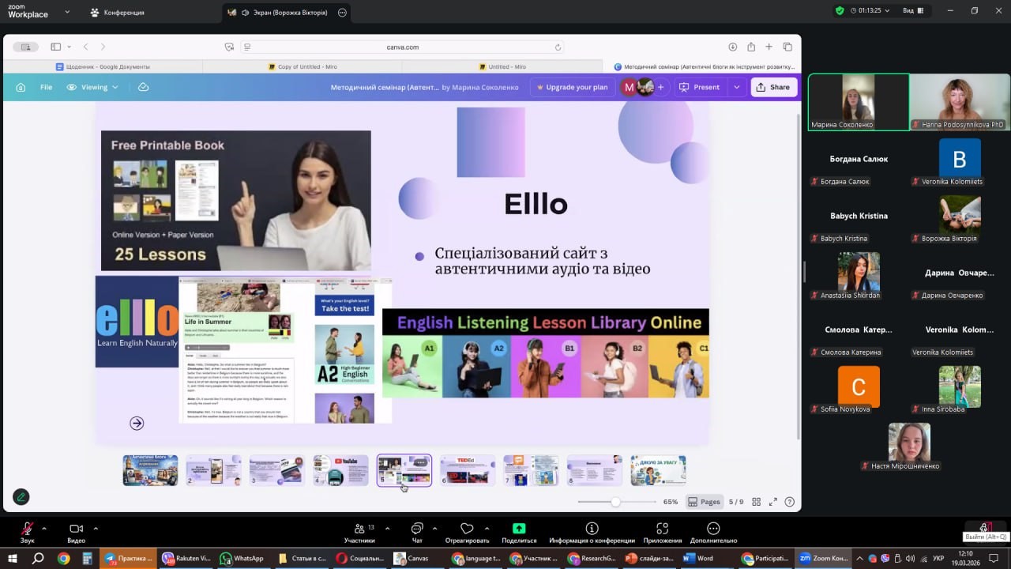1011x569 pixels.
Task: Toggle the Pages panel button
Action: 704,502
